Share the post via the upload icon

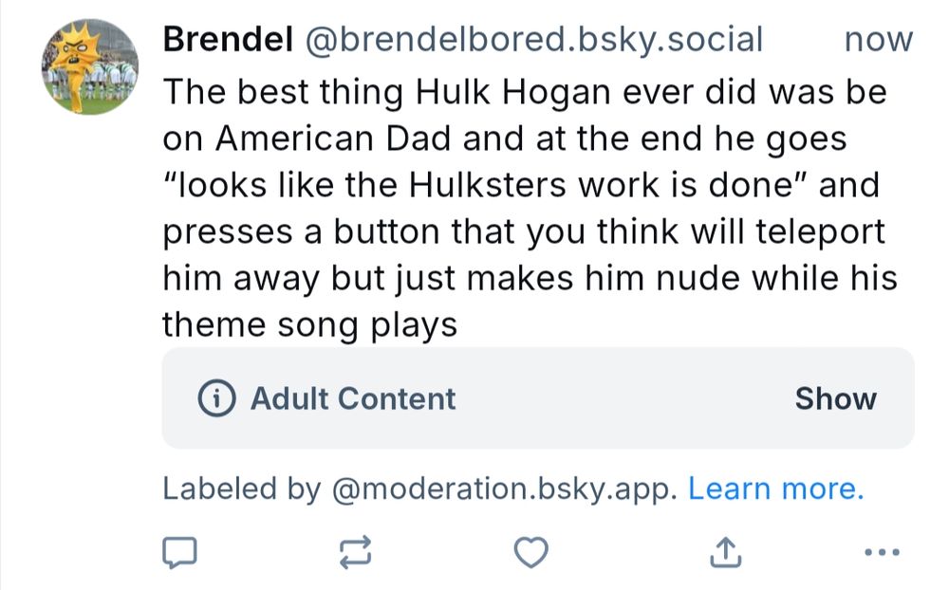tap(727, 551)
